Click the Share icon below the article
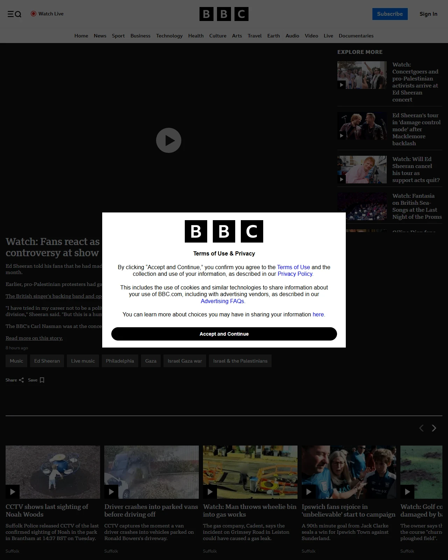This screenshot has height=560, width=448. (21, 380)
